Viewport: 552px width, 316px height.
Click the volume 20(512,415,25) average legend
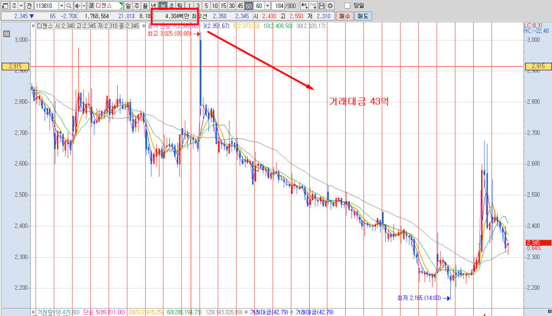click(x=146, y=312)
